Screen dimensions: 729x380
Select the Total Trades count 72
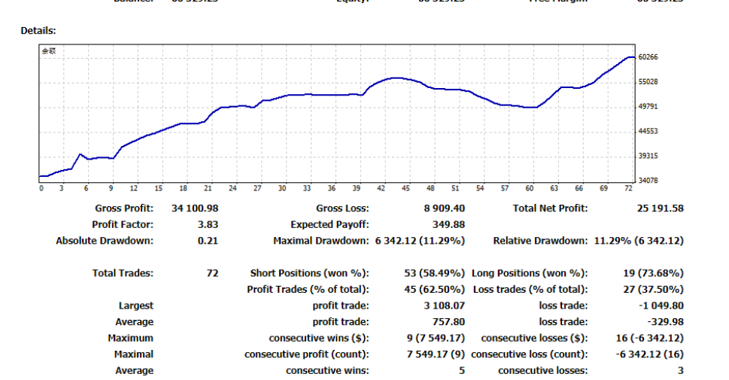pos(211,273)
